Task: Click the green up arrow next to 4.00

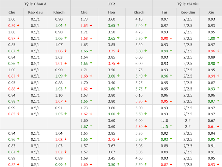Action: click(x=118, y=114)
